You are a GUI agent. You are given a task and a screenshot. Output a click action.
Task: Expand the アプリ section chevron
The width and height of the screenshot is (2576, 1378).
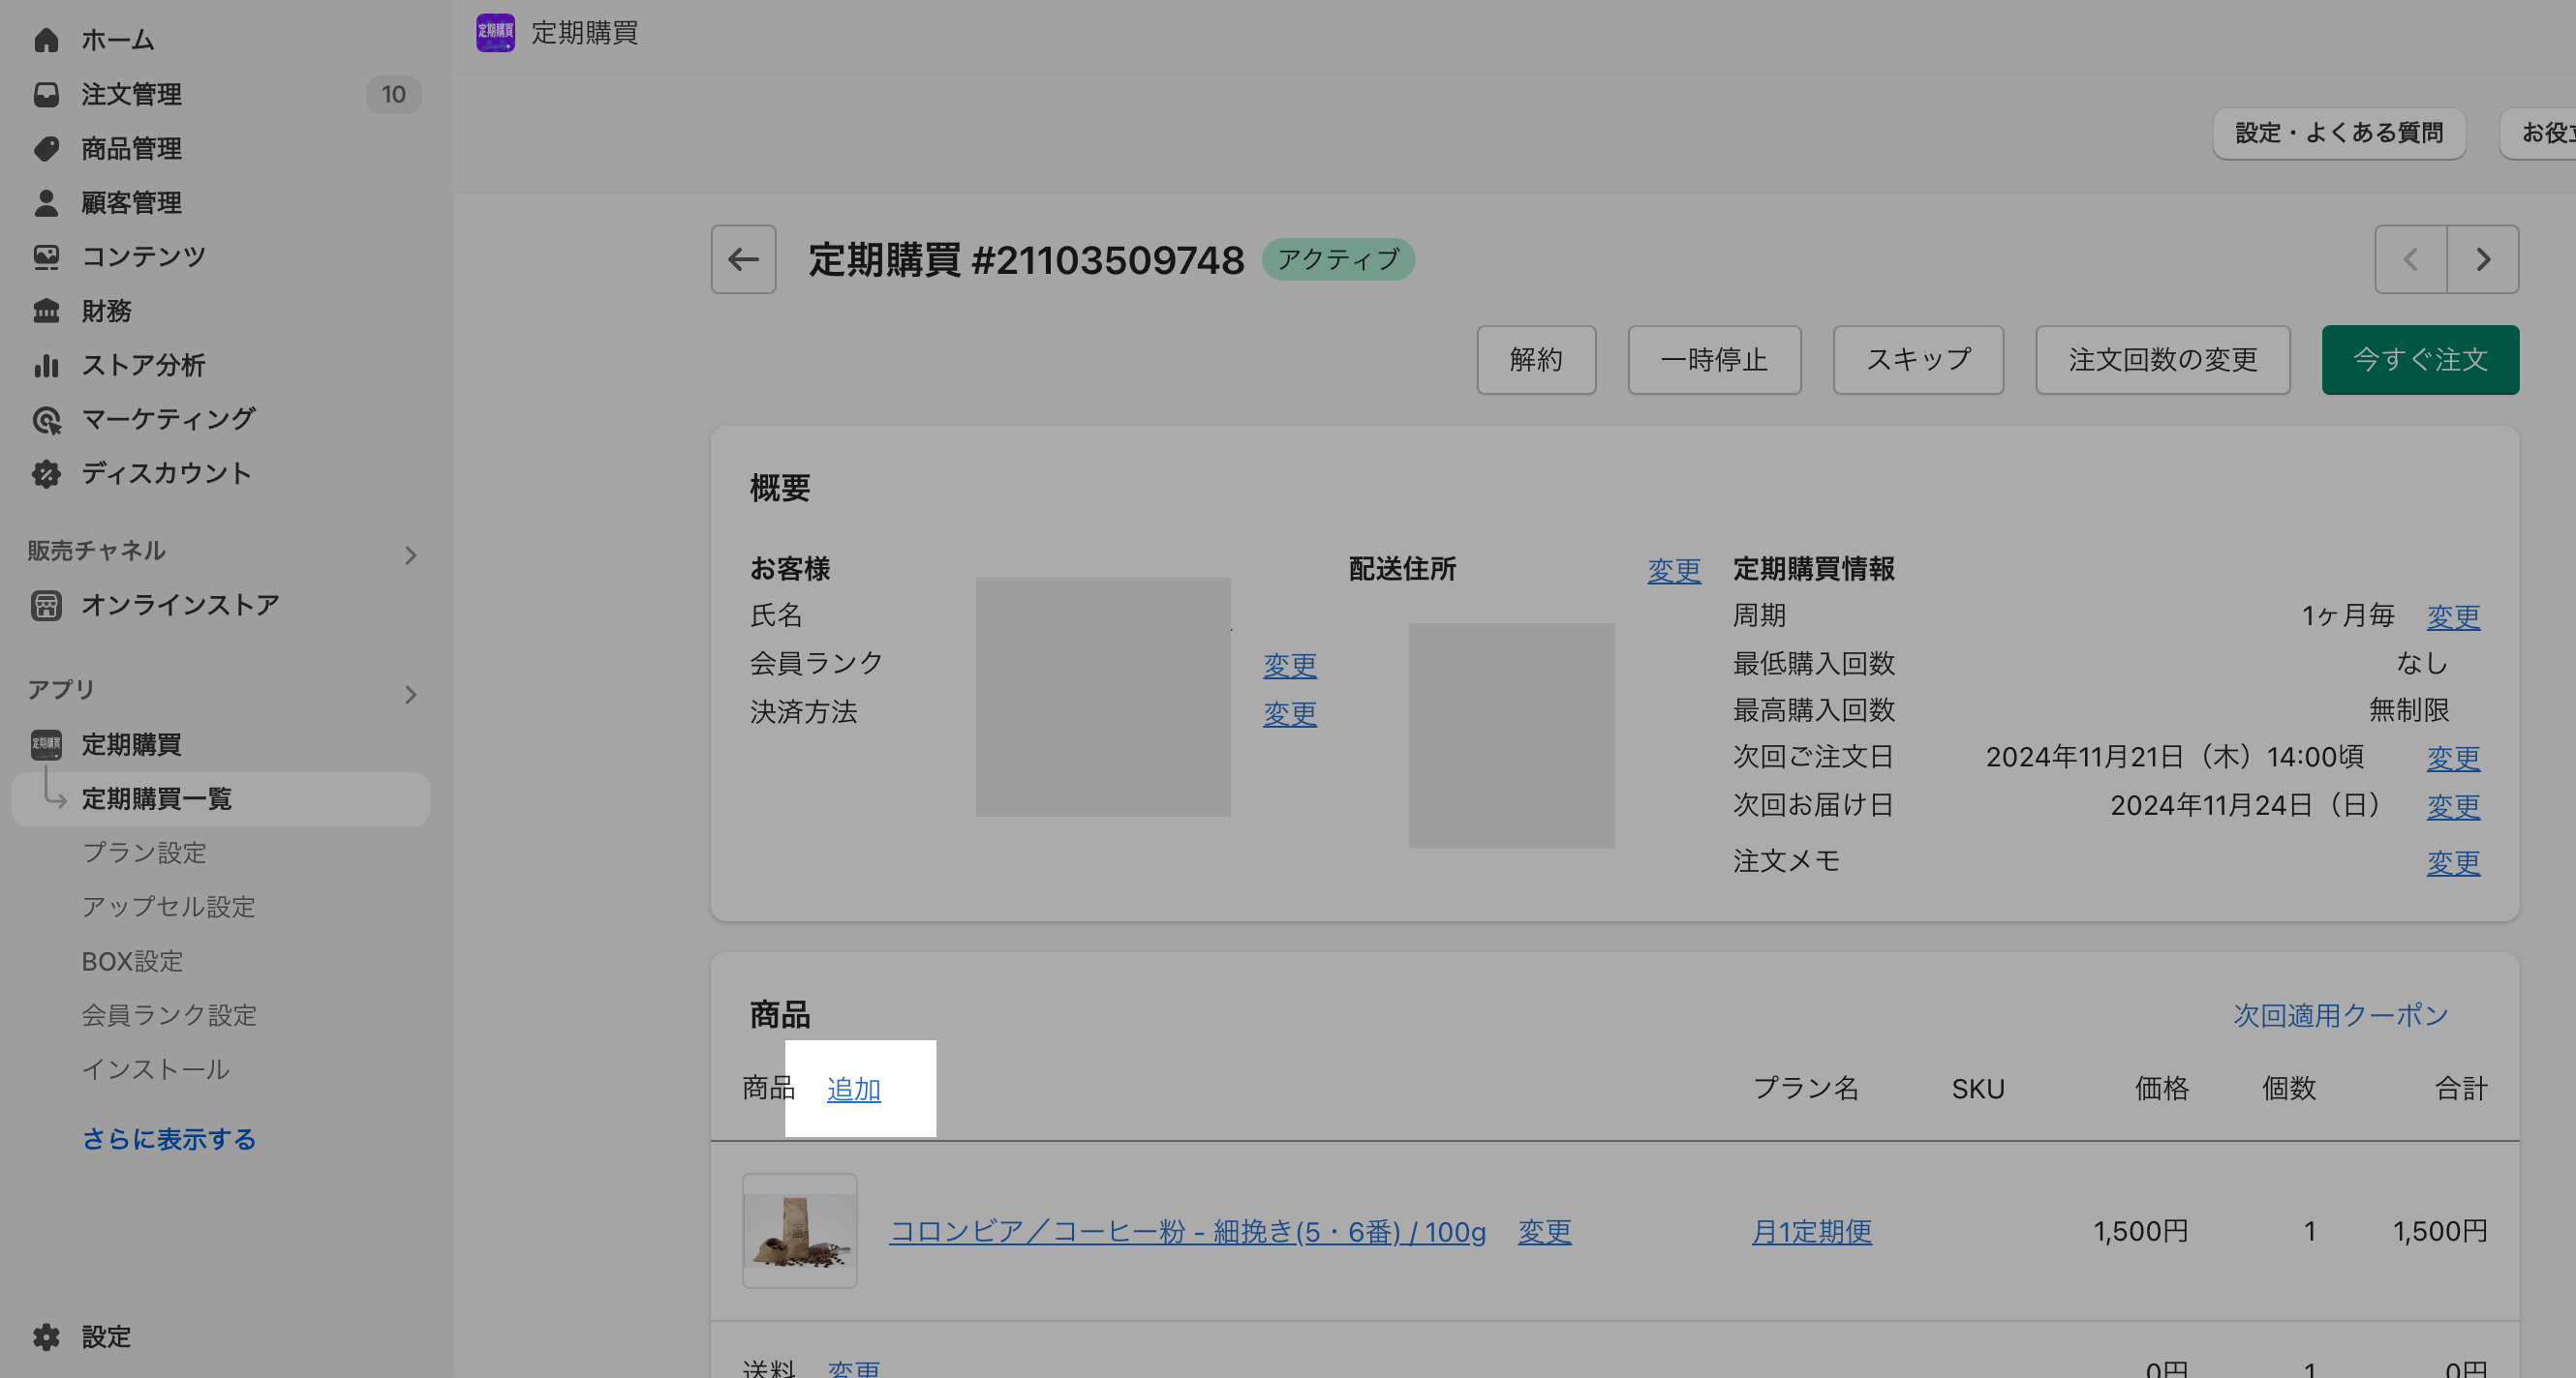point(410,694)
